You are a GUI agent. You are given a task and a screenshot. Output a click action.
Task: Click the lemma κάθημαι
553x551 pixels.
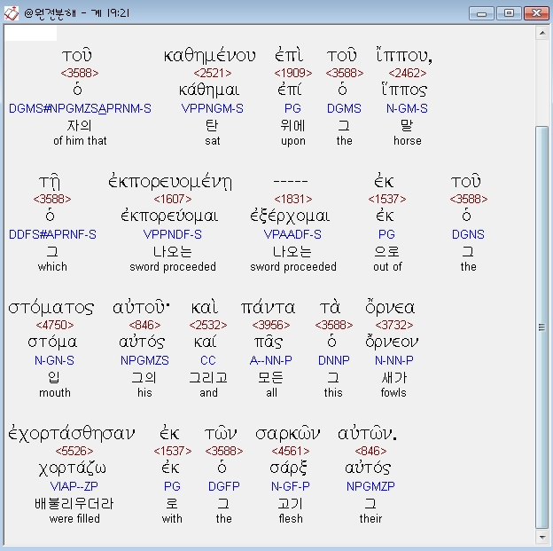pos(209,91)
